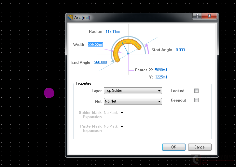Click the Net label
Screen dimensions: 236x167
[x=98, y=102]
